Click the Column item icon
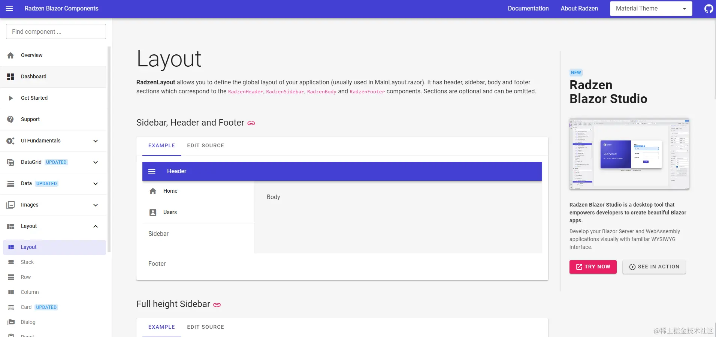 [11, 292]
